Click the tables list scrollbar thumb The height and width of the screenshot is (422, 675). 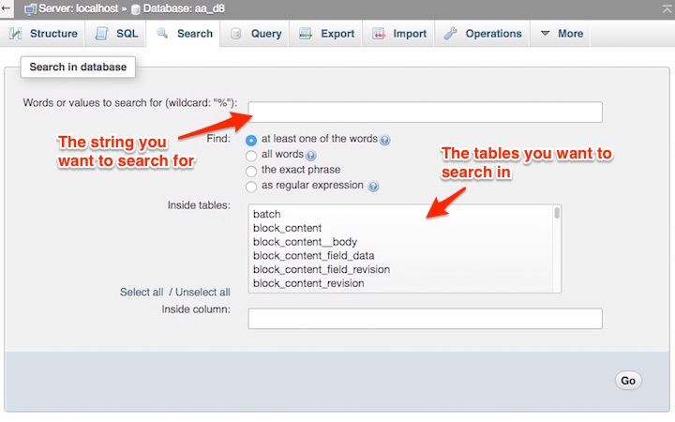[x=557, y=213]
